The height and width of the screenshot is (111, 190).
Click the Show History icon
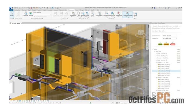[x=79, y=15]
